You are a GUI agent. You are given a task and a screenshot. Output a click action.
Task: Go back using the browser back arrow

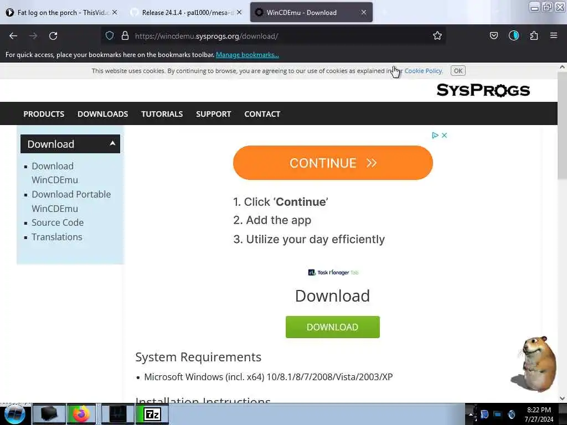13,36
